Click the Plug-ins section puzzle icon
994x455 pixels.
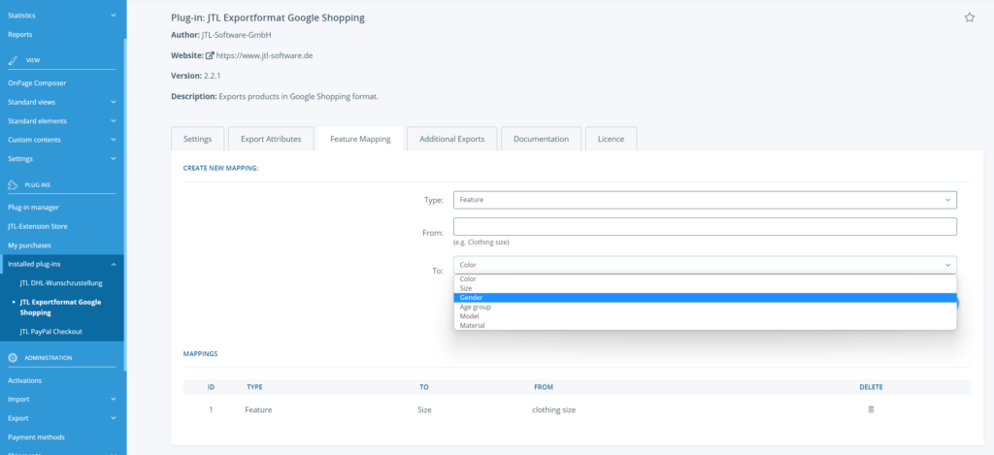(x=13, y=185)
